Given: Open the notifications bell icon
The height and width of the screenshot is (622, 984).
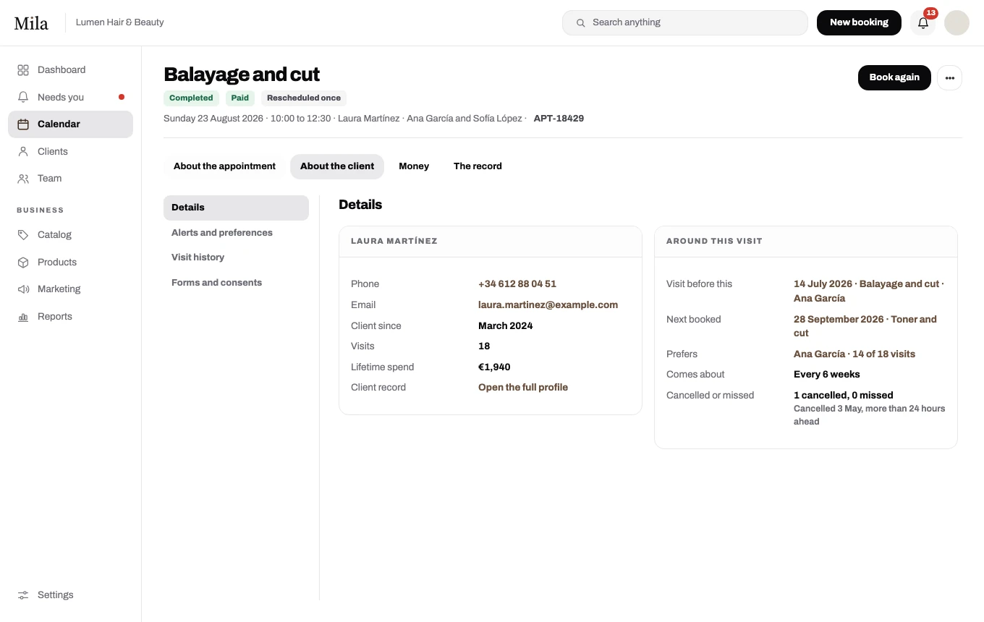Looking at the screenshot, I should tap(922, 22).
